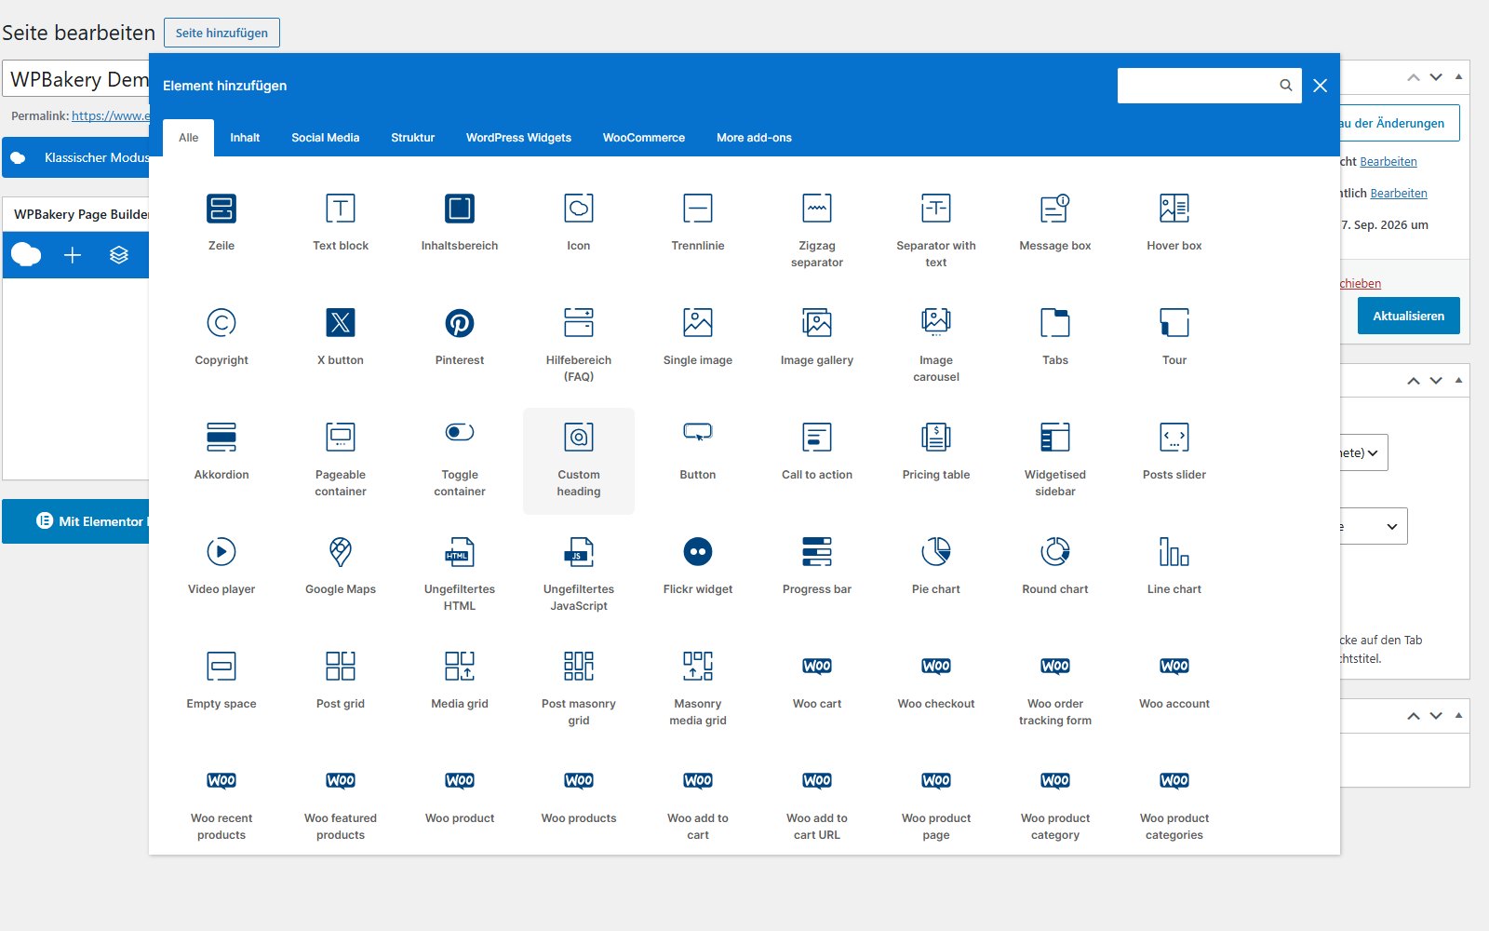Screen dimensions: 1489x931
Task: Add the Line chart element
Action: pyautogui.click(x=1174, y=566)
